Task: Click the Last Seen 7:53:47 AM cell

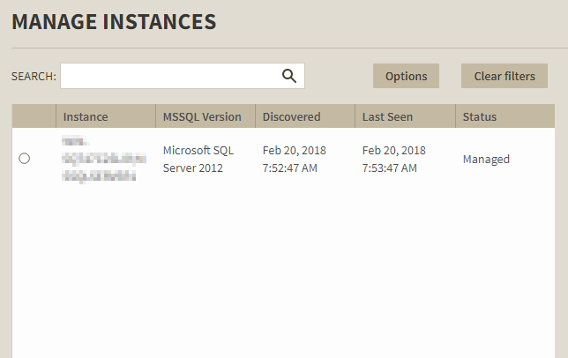Action: 393,160
